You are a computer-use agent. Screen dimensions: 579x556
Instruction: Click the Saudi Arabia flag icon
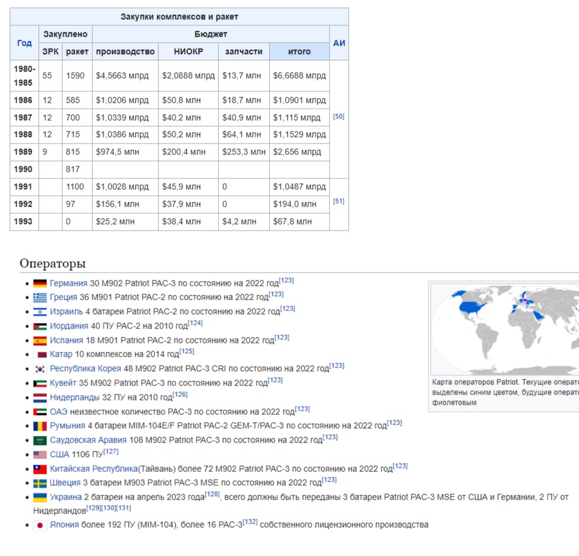[40, 441]
